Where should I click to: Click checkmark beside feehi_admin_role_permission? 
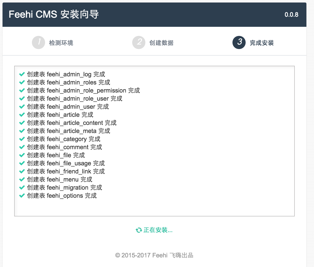22,91
